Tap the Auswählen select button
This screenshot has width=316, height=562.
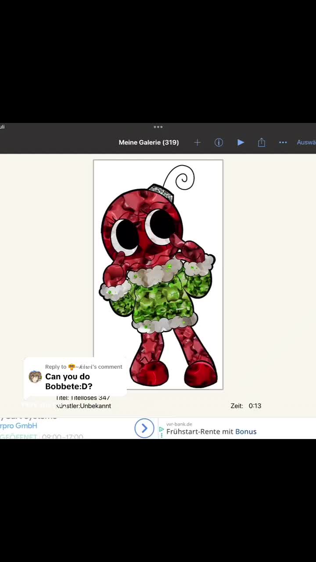pyautogui.click(x=306, y=142)
